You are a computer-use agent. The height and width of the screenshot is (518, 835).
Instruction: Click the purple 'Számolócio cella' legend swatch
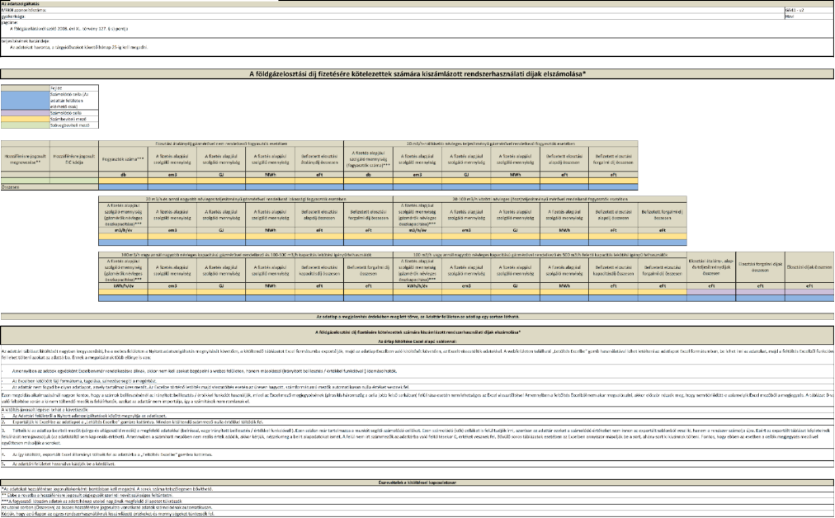pyautogui.click(x=25, y=113)
